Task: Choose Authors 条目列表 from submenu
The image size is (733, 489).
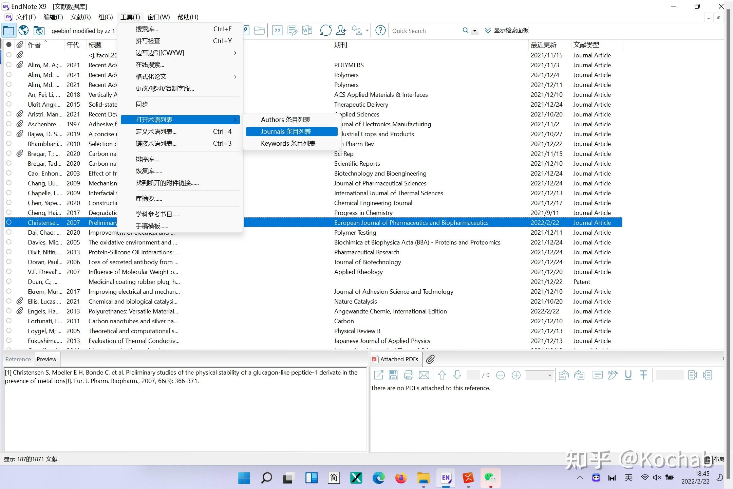Action: click(292, 120)
